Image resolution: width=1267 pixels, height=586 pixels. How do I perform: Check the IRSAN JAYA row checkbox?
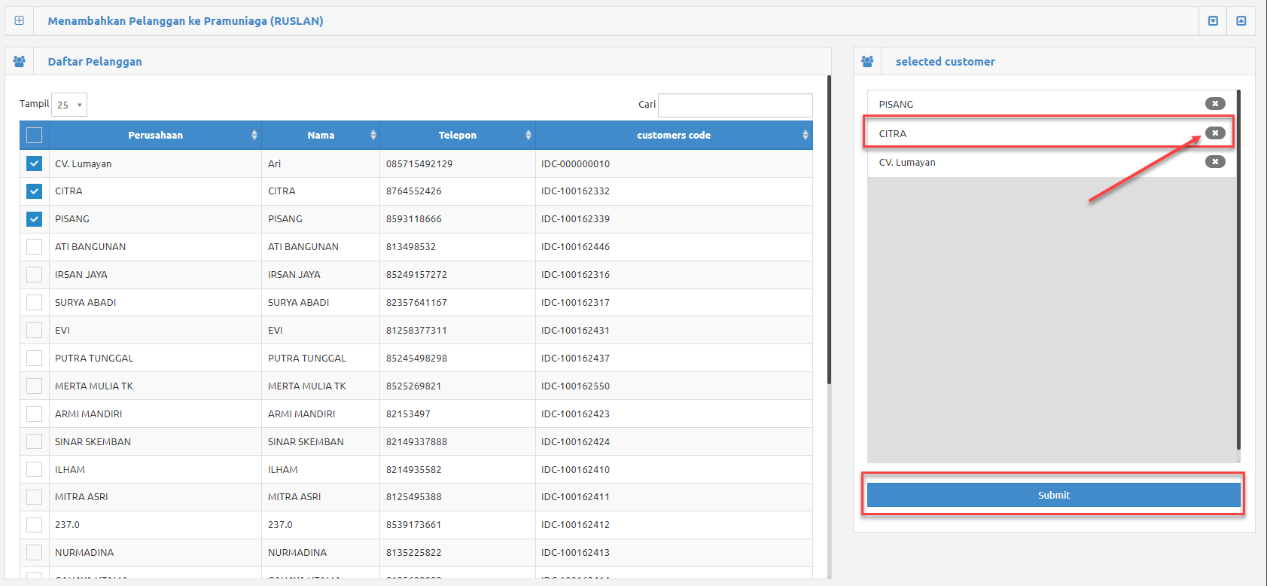[x=34, y=274]
